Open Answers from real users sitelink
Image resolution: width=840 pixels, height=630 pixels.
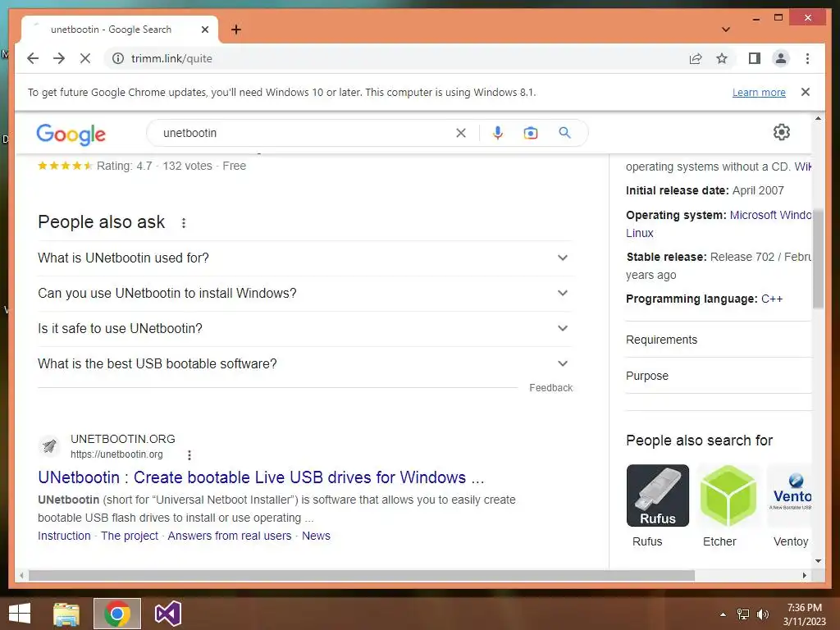[x=230, y=536]
